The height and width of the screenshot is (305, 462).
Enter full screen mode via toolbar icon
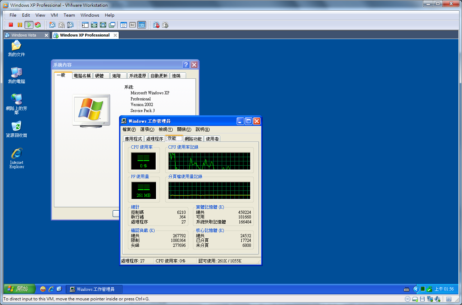[x=94, y=25]
